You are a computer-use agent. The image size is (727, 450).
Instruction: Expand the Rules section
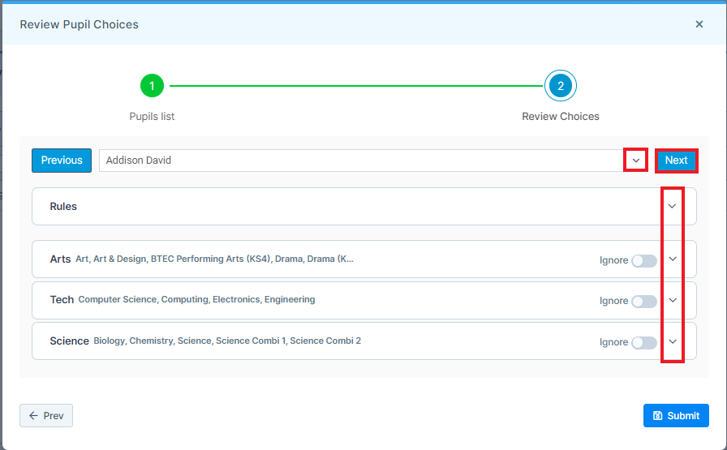click(673, 206)
